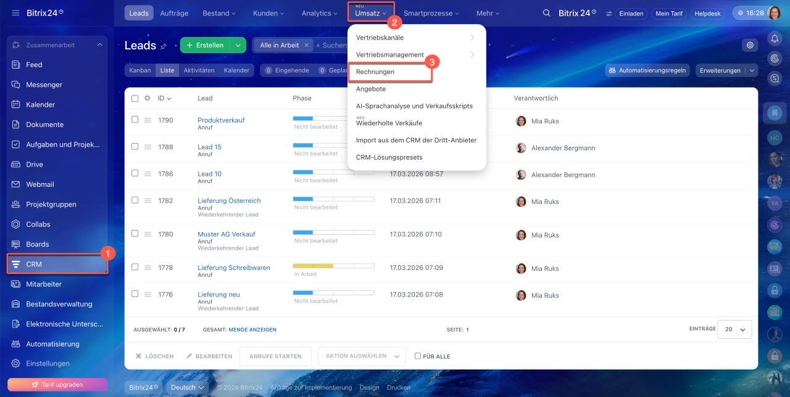Open the drag handle menu for lead 1790
The height and width of the screenshot is (397, 790).
(x=148, y=120)
